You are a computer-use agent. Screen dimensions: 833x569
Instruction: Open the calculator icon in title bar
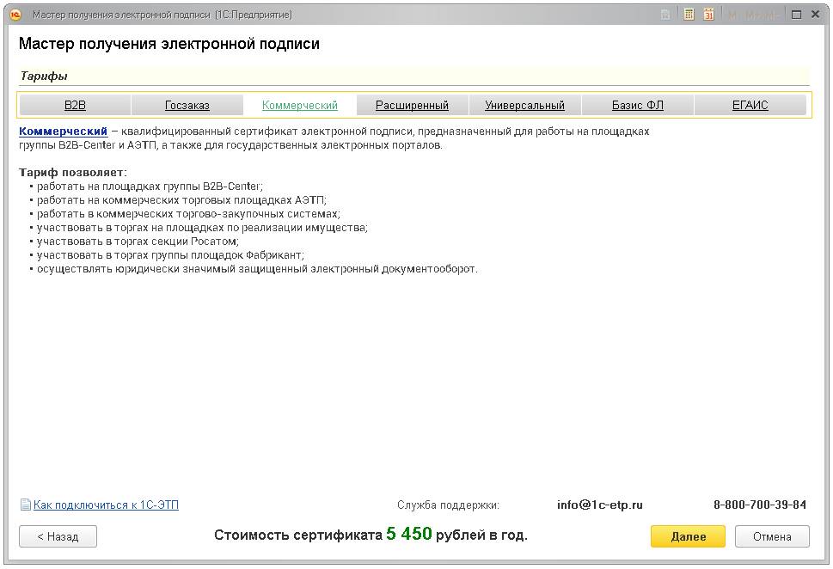click(689, 15)
